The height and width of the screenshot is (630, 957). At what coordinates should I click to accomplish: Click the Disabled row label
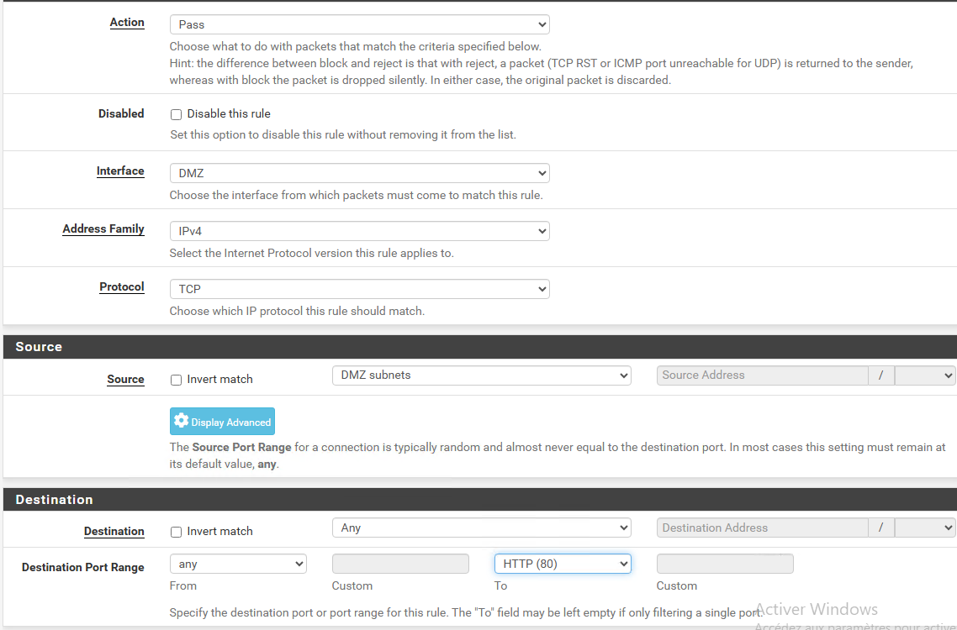click(x=121, y=114)
